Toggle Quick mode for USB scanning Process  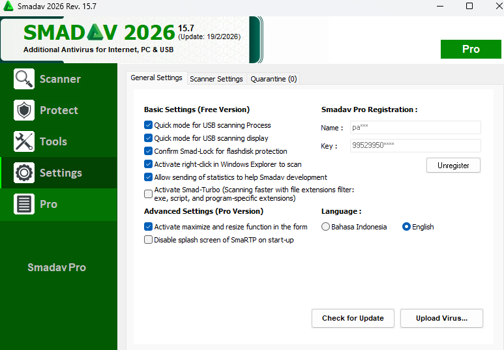[x=148, y=125]
